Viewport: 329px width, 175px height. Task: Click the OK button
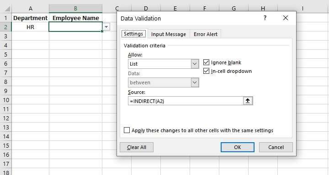238,147
